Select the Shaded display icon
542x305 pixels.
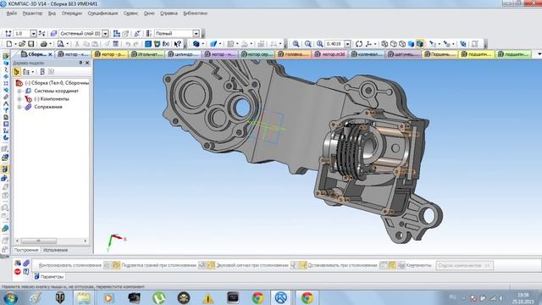coord(411,44)
